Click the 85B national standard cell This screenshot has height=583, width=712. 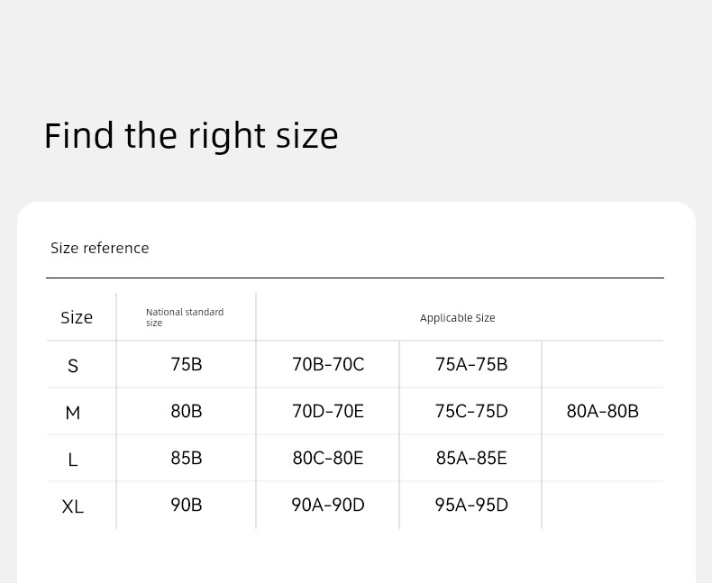(x=187, y=458)
